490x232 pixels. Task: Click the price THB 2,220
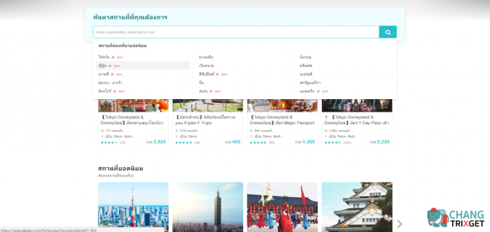coord(379,142)
